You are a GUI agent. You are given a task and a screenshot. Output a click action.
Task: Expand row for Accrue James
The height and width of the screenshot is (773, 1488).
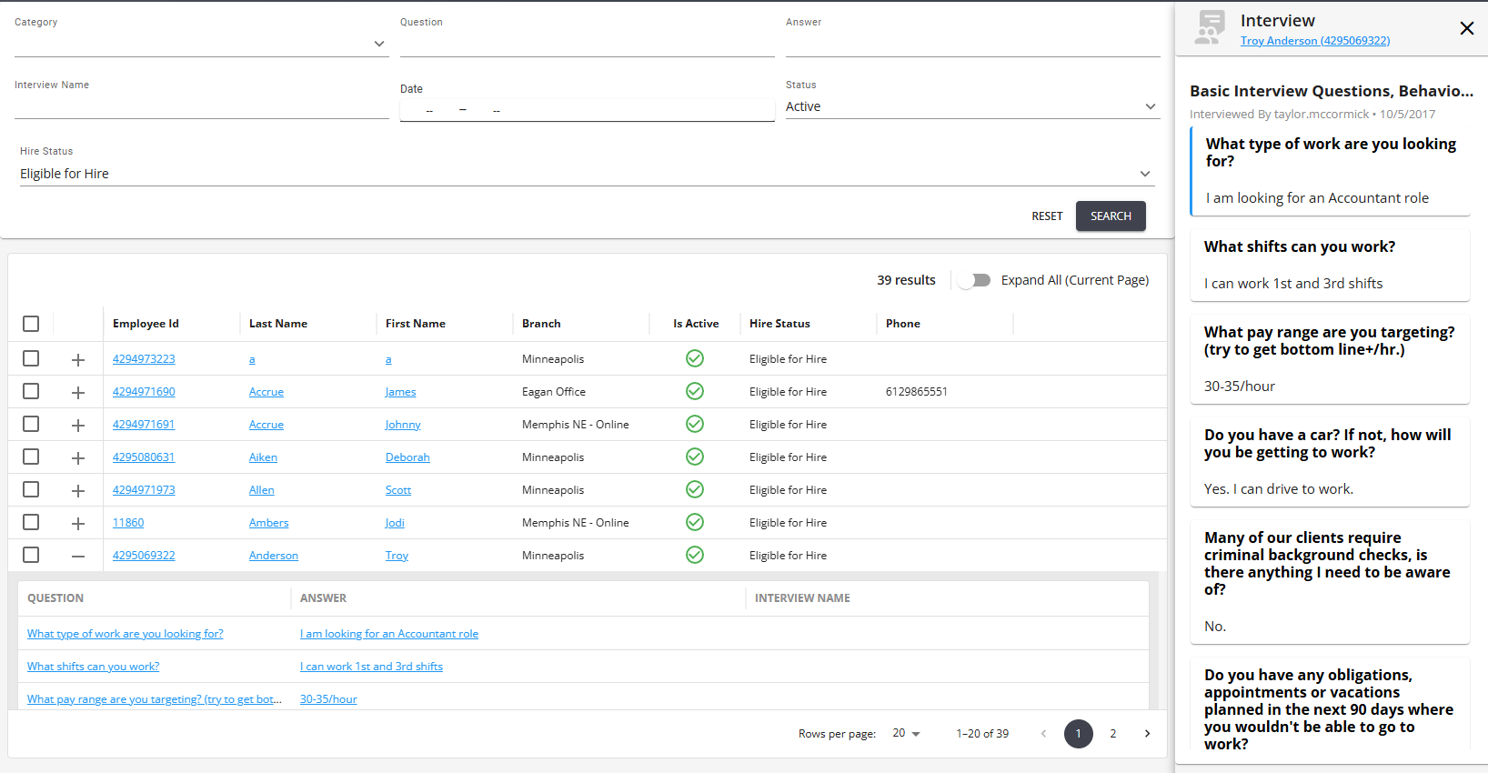[78, 392]
